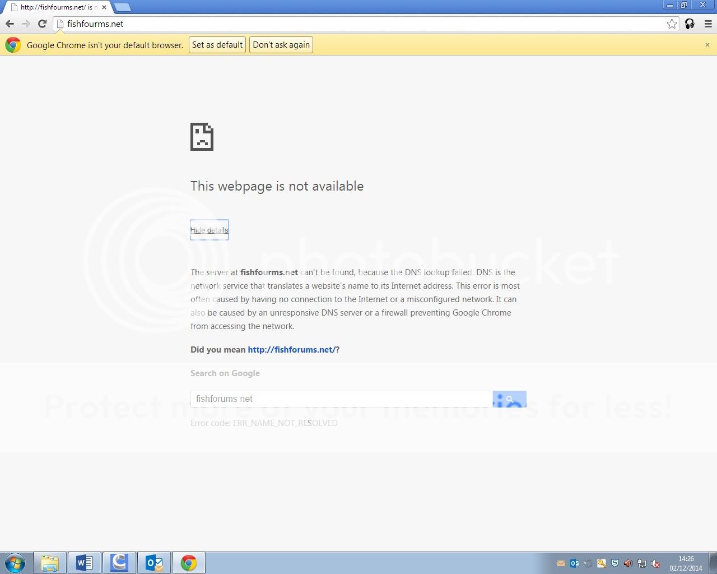The height and width of the screenshot is (574, 717).
Task: Close the fishfourms.net tab
Action: pos(104,7)
